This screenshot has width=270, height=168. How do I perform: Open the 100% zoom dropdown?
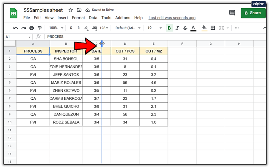pos(56,28)
